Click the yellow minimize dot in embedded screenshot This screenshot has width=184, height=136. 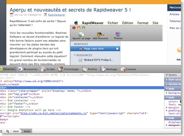click(79, 28)
